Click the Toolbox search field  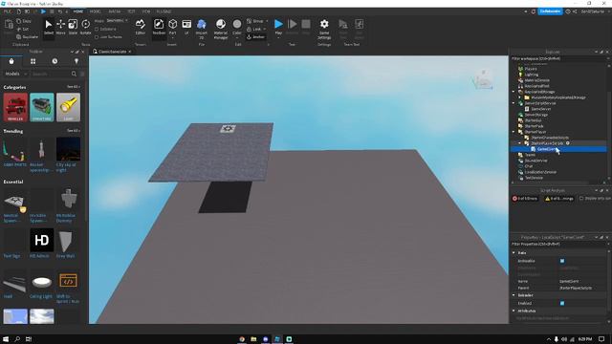point(51,74)
